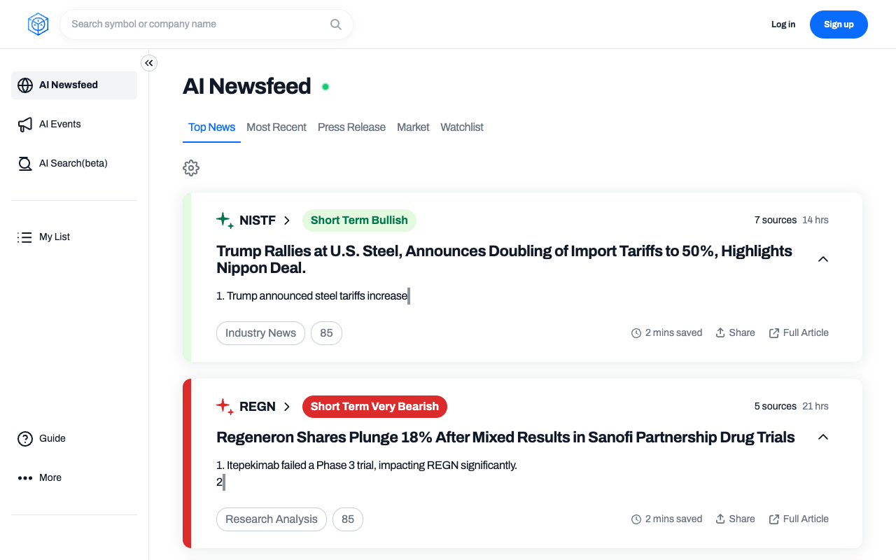Click the AI Search magnifier icon
This screenshot has width=896, height=560.
(25, 164)
